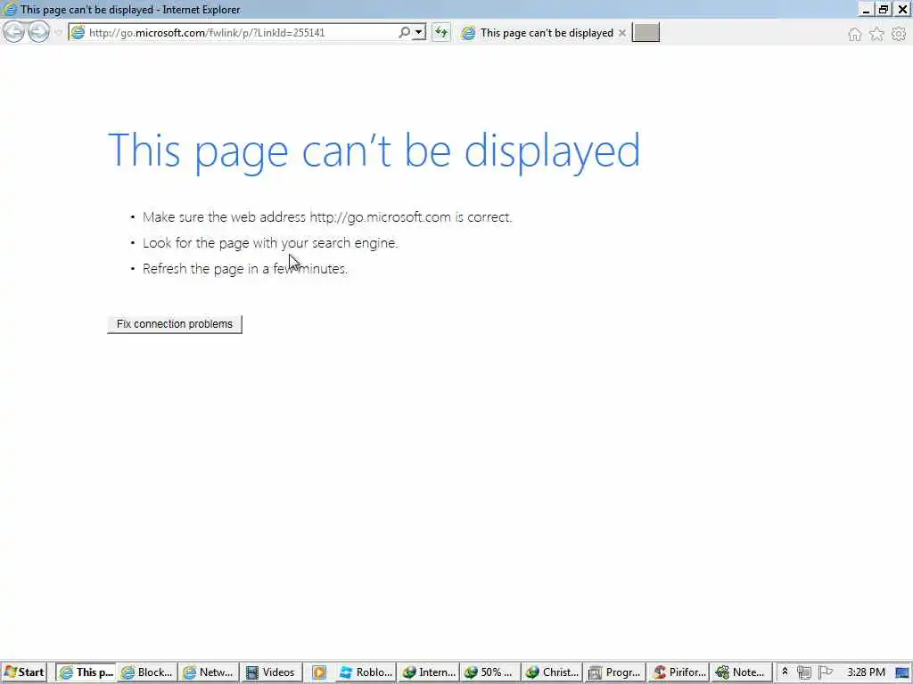
Task: Click 'This page can't be displayed' heading
Action: (374, 151)
